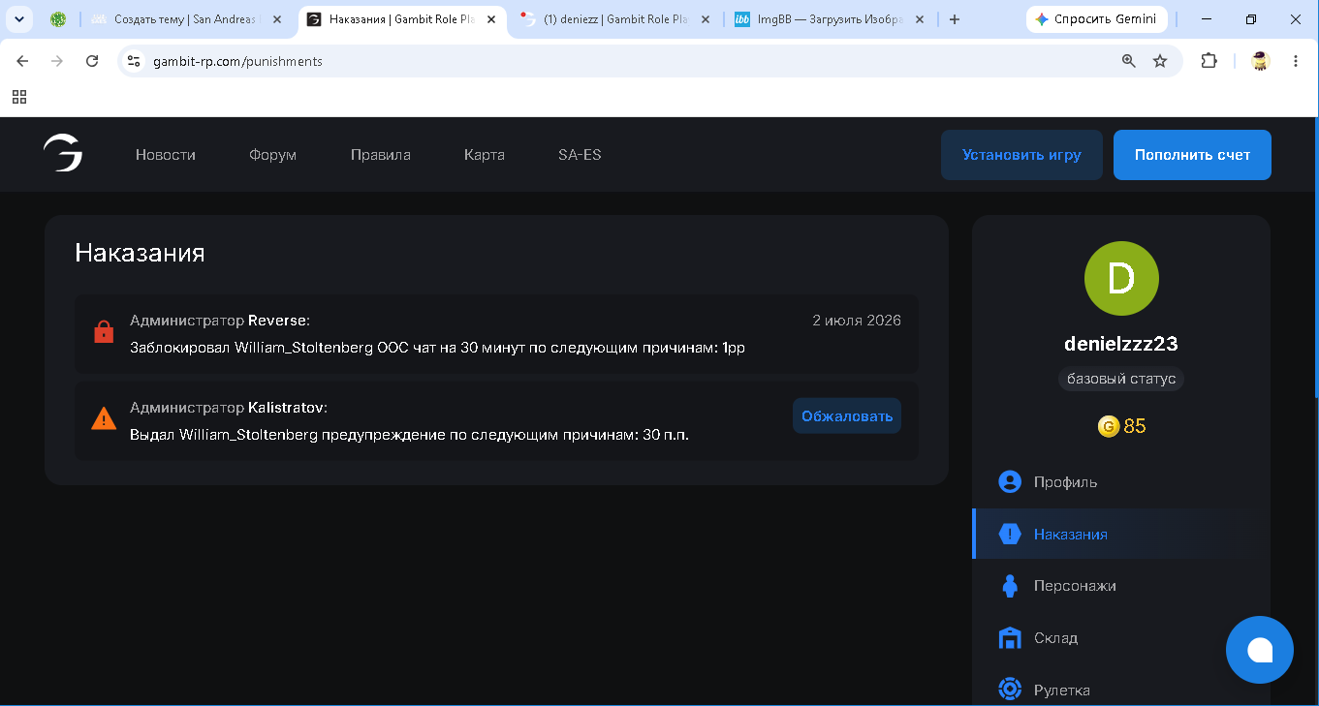
Task: Click the Установить игру button
Action: pyautogui.click(x=1021, y=155)
